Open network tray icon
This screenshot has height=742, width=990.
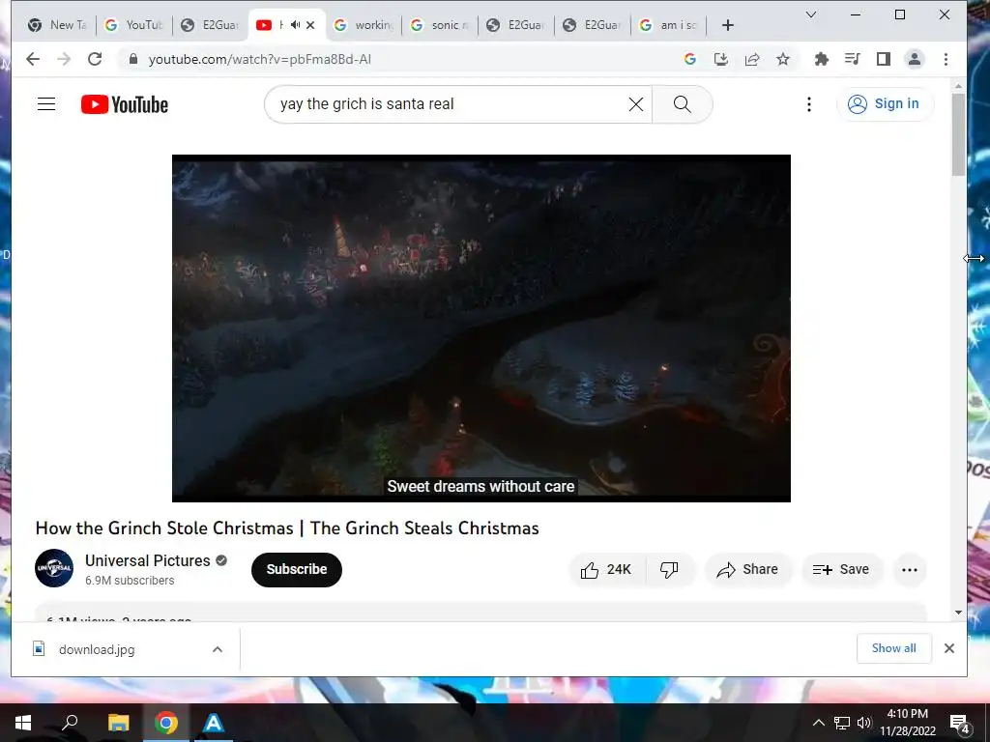point(842,723)
